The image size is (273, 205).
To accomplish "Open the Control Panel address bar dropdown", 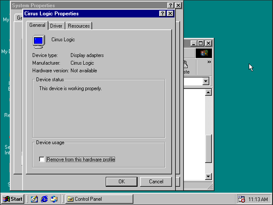I will point(206,81).
